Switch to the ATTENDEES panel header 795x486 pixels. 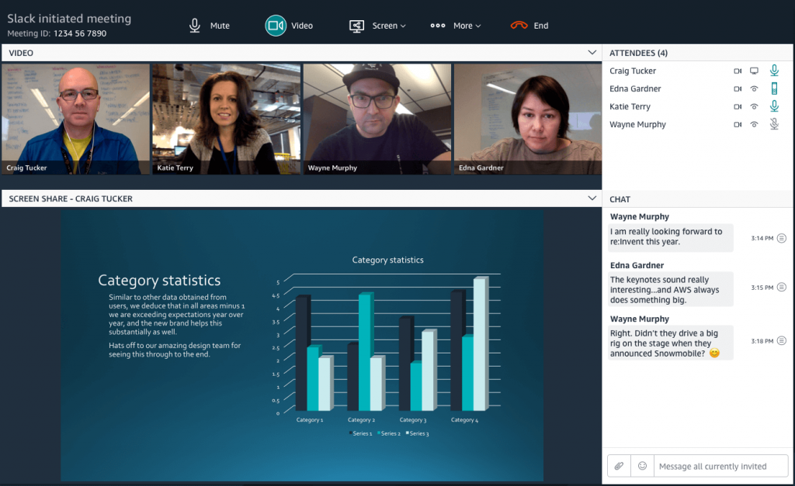[x=640, y=53]
